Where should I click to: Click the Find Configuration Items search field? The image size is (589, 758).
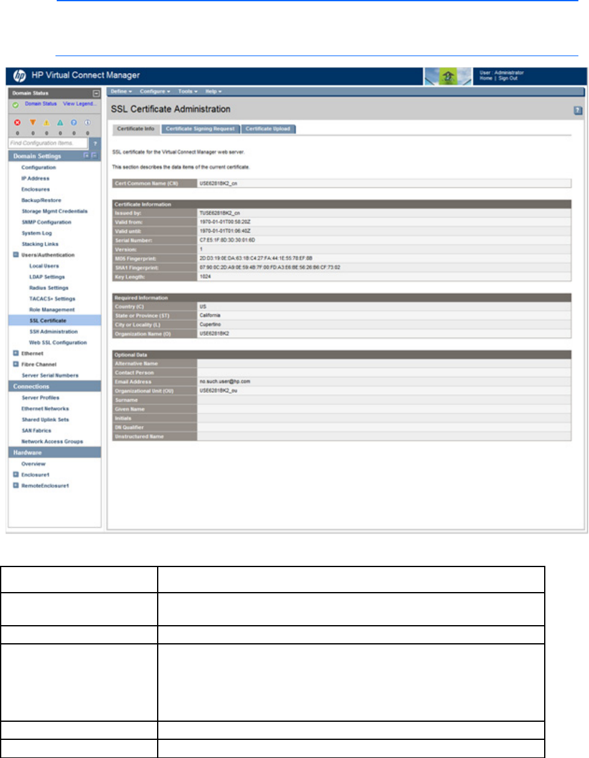[48, 143]
